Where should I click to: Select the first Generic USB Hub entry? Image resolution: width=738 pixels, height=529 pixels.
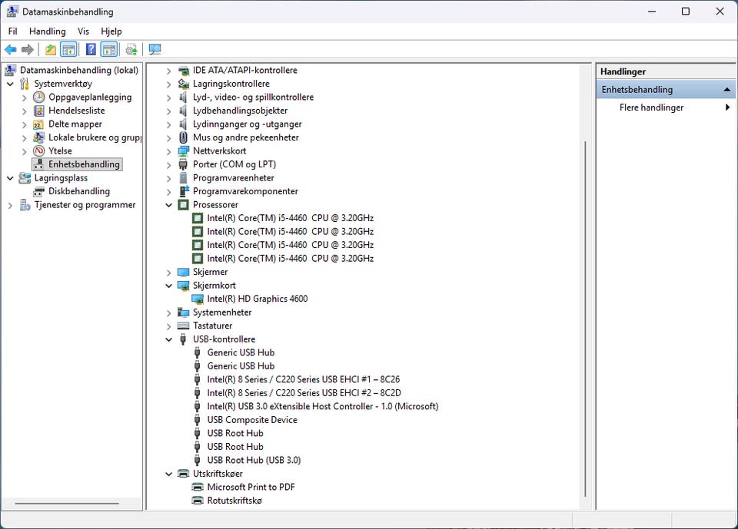coord(241,352)
